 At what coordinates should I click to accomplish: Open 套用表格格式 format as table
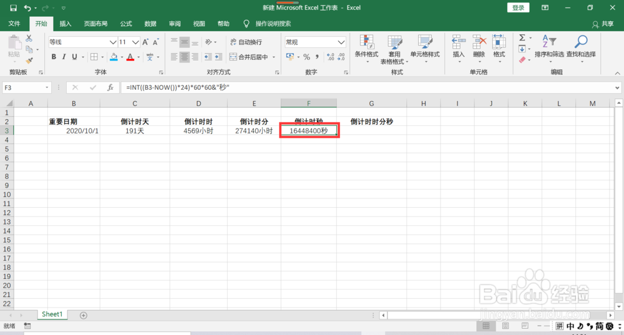394,50
